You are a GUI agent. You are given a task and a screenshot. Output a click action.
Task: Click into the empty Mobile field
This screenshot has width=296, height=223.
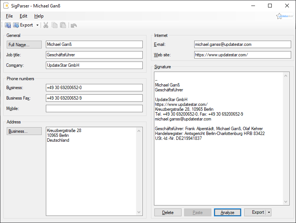coord(94,109)
